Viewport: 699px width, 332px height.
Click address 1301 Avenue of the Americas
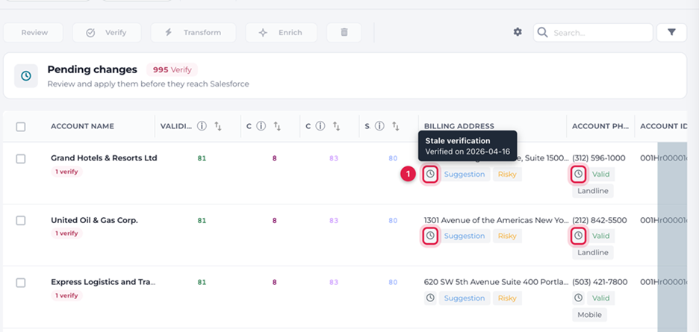pos(496,220)
